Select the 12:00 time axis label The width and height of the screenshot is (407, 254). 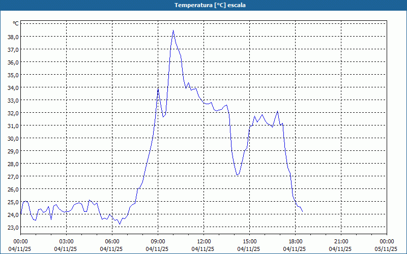coord(203,241)
